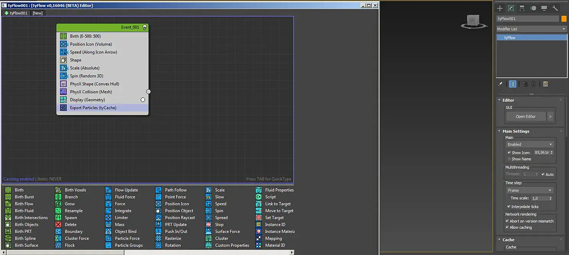
Task: Open the Create command panel tab
Action: (x=500, y=8)
